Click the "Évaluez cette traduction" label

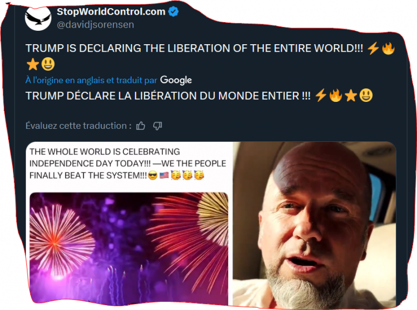pos(78,126)
